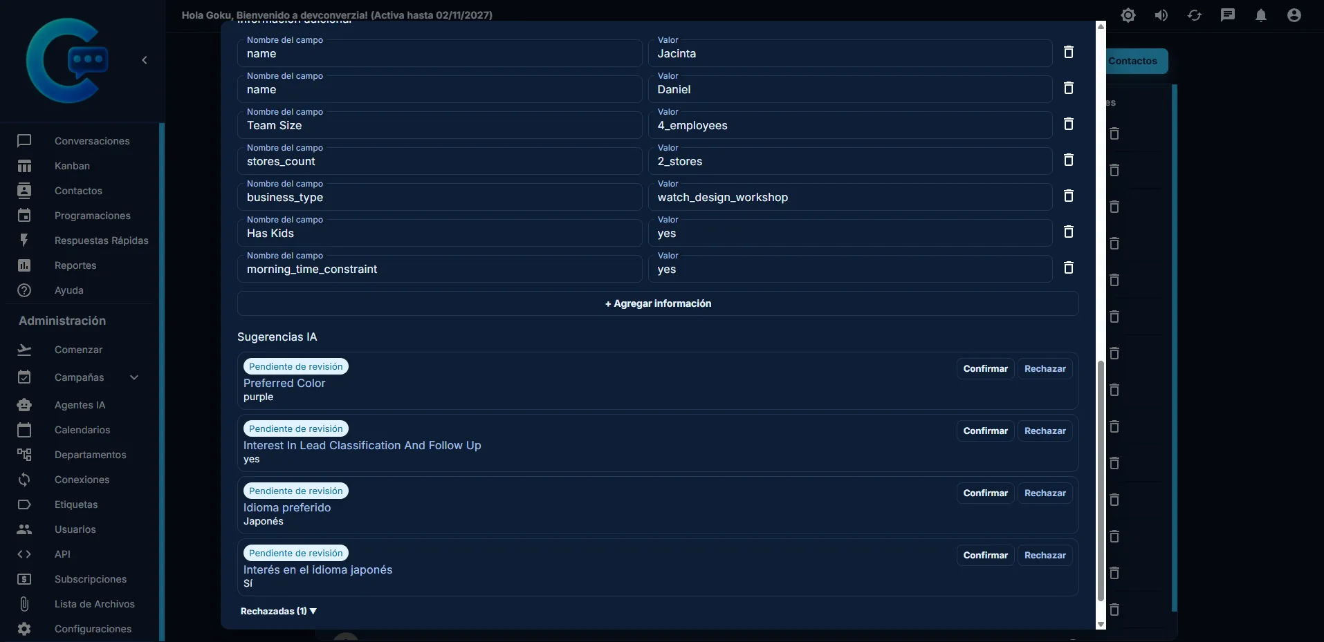Reject the Interest In Lead Classification suggestion

pos(1045,431)
